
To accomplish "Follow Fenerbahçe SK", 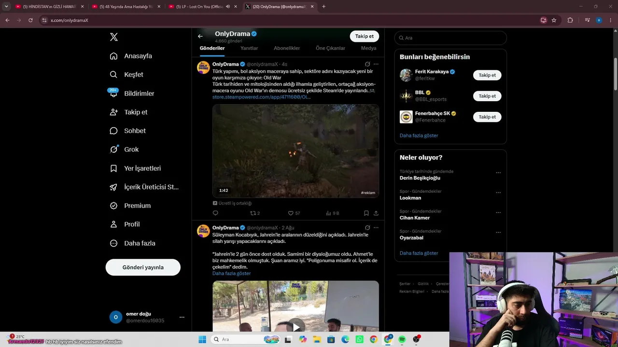I will pyautogui.click(x=487, y=117).
